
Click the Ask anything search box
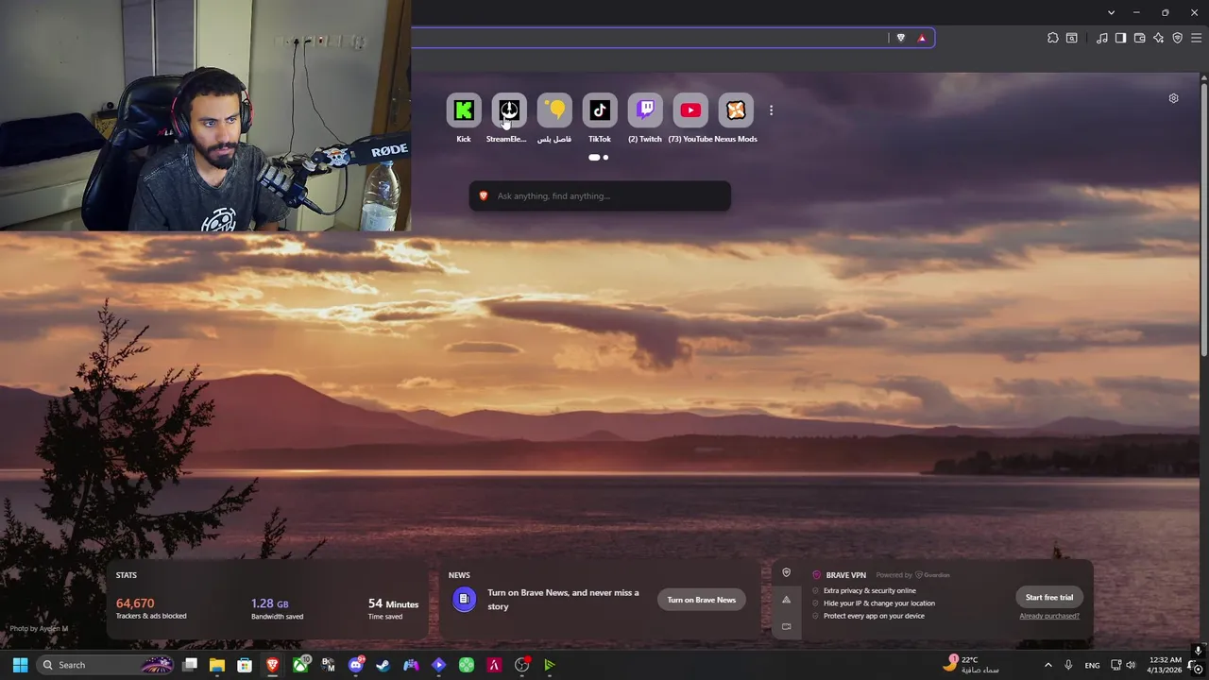[x=600, y=195]
